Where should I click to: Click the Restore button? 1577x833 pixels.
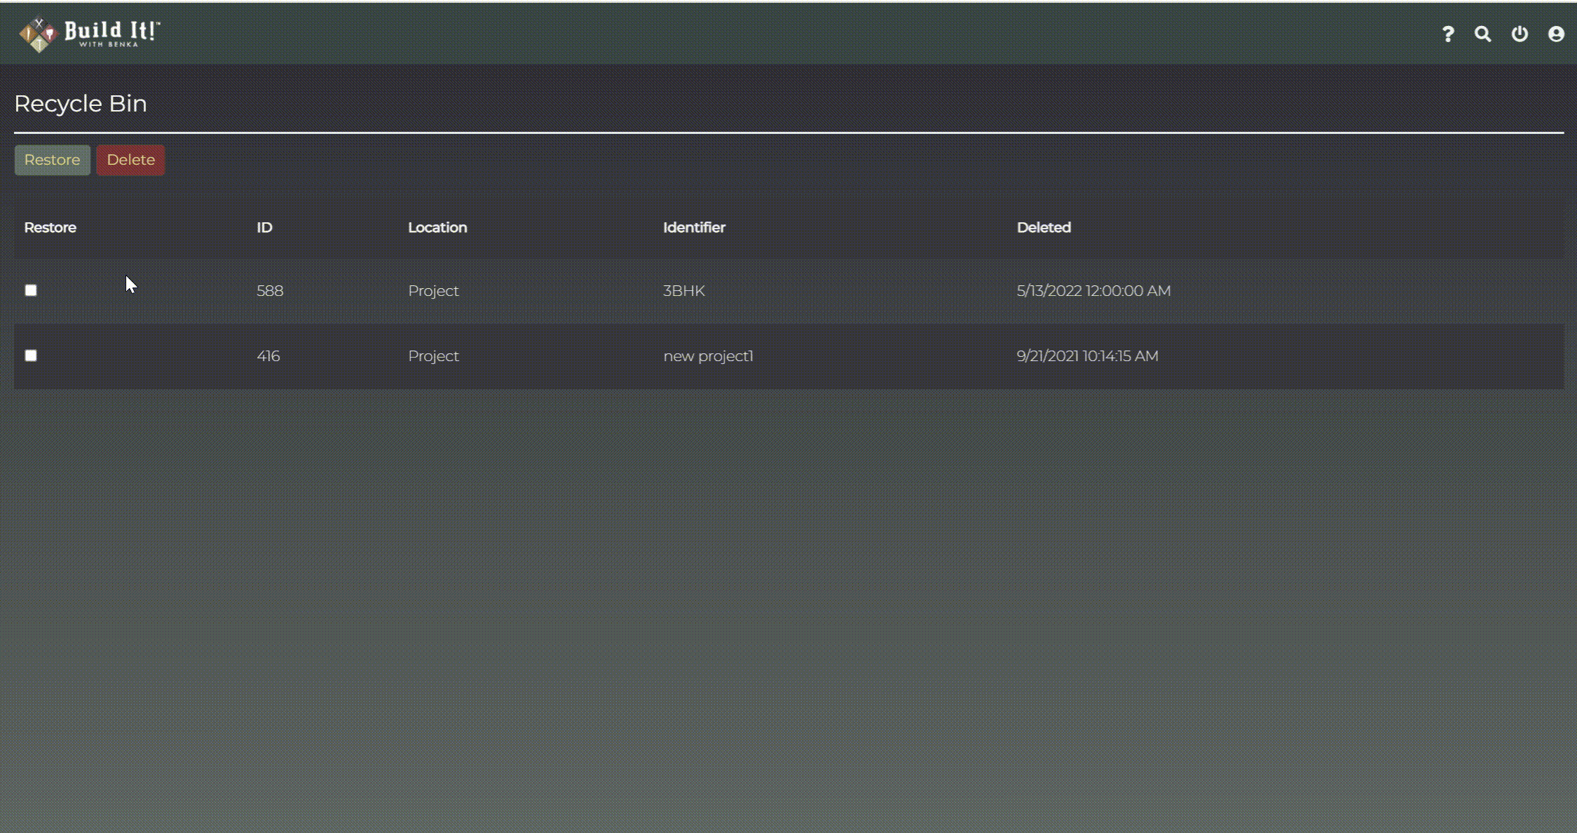(x=52, y=160)
